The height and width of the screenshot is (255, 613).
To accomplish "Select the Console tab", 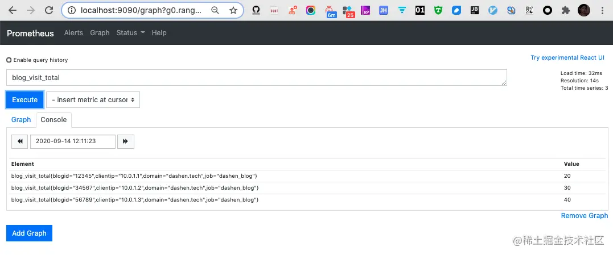I will 54,120.
